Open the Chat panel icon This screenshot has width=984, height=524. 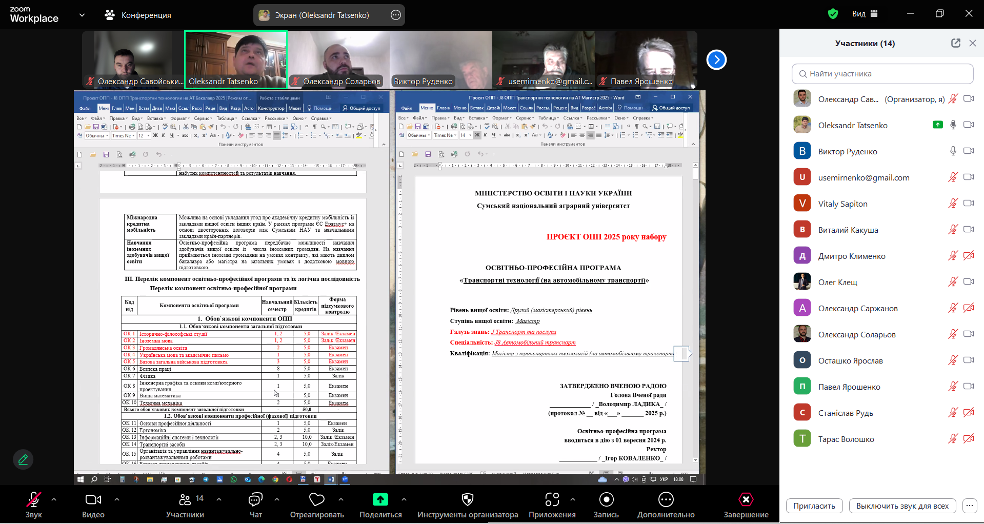point(255,500)
